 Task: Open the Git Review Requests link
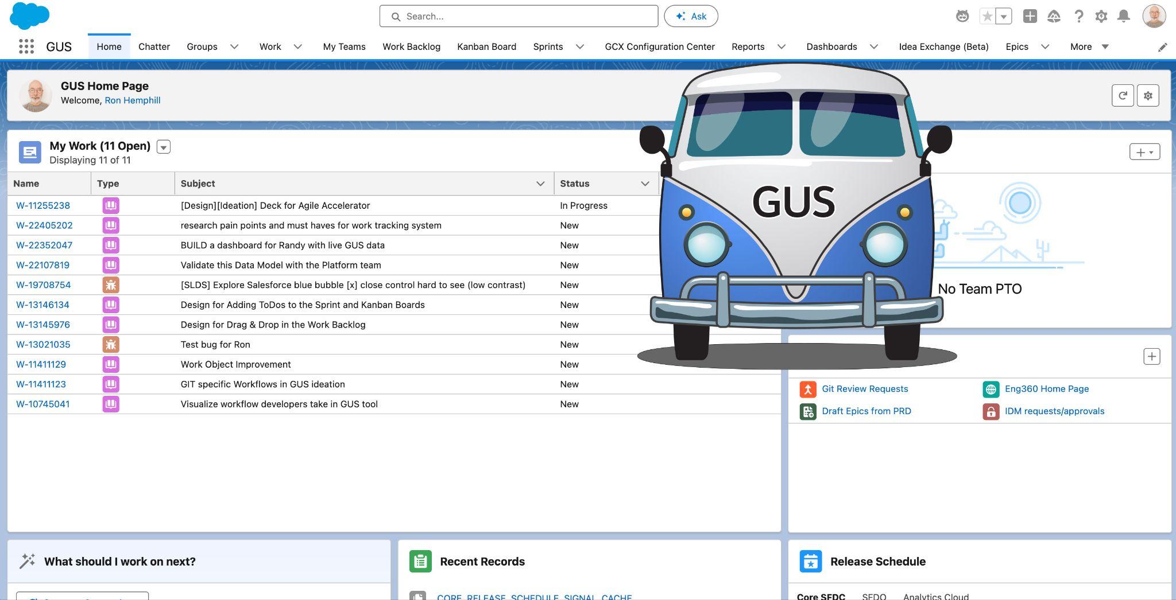pyautogui.click(x=865, y=389)
